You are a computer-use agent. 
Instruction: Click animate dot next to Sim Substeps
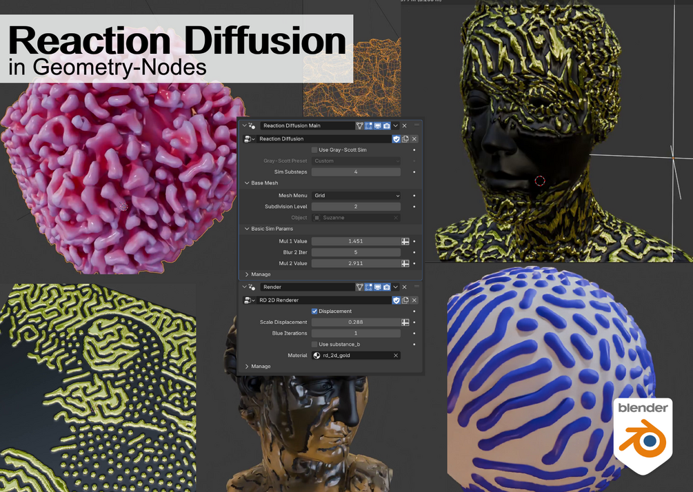point(414,172)
